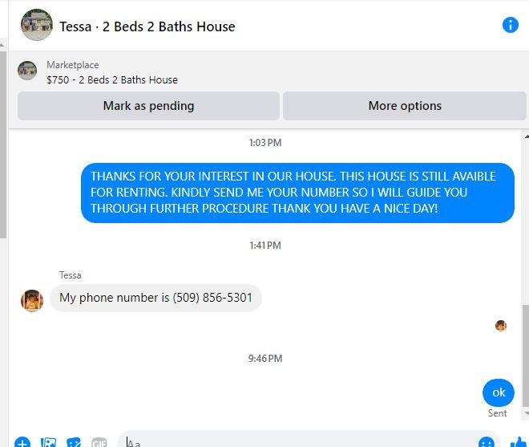529x447 pixels.
Task: Send a thumbs-up like
Action: tap(519, 442)
